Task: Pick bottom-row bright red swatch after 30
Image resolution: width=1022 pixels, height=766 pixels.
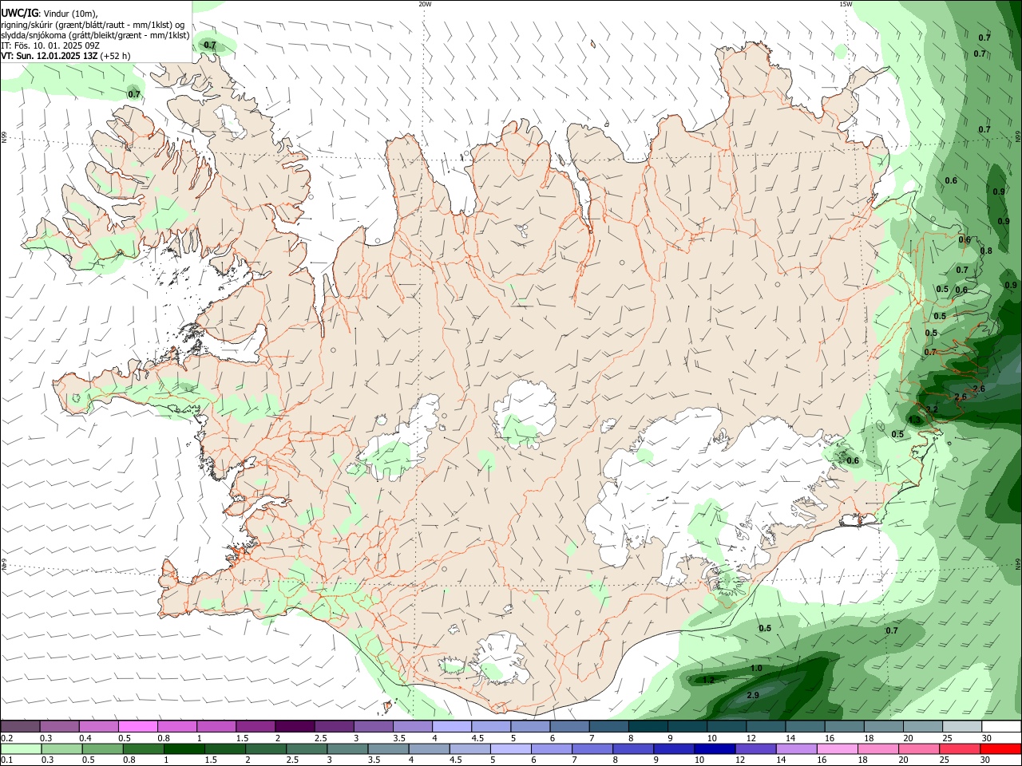Action: (x=1000, y=749)
